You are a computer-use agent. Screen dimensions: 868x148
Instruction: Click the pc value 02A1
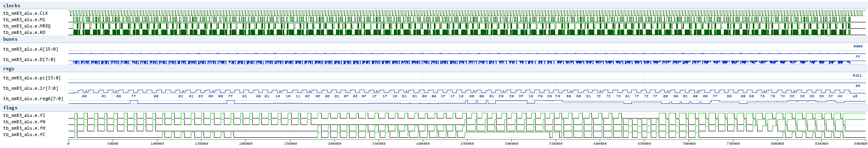tap(857, 75)
